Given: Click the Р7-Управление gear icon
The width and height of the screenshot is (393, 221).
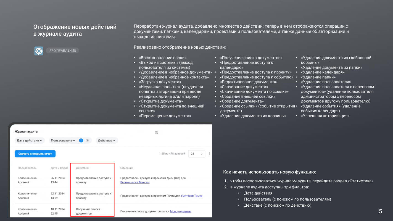Looking at the screenshot, I should click(x=39, y=51).
